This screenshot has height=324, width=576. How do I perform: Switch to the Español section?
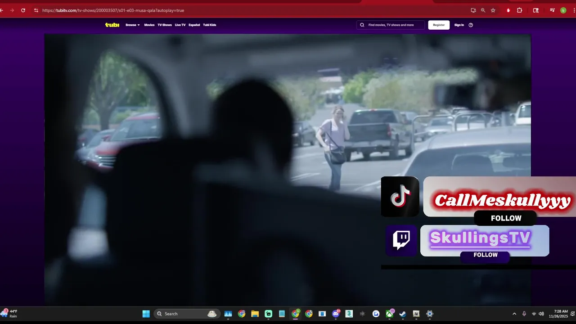pyautogui.click(x=194, y=25)
